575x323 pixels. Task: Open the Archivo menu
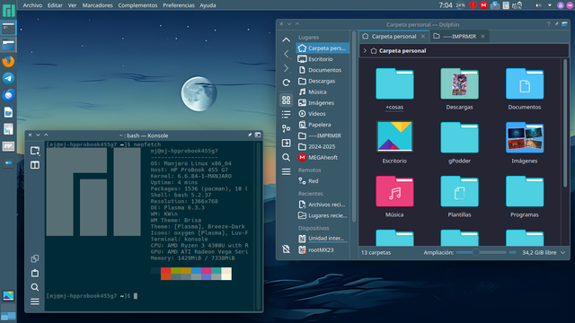click(32, 5)
